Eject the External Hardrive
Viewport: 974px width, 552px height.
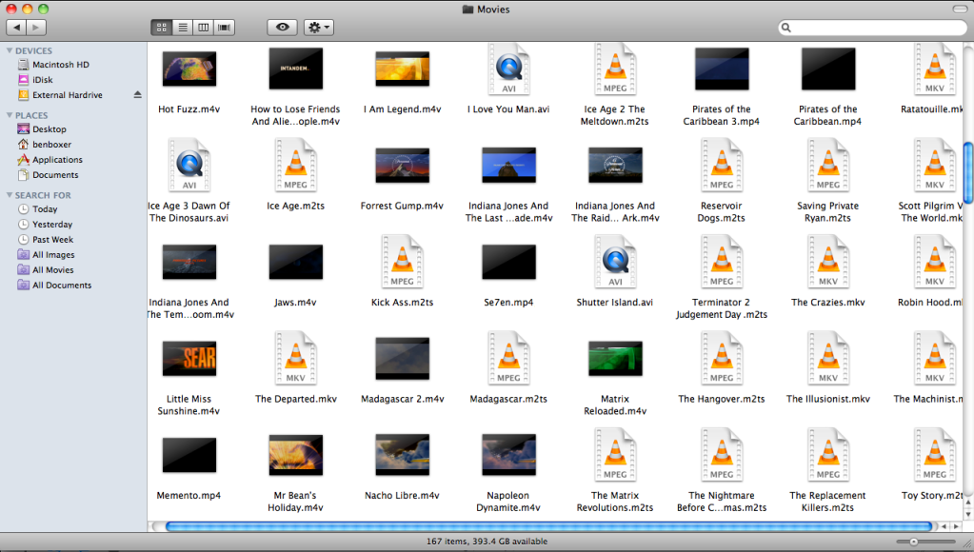[x=137, y=95]
